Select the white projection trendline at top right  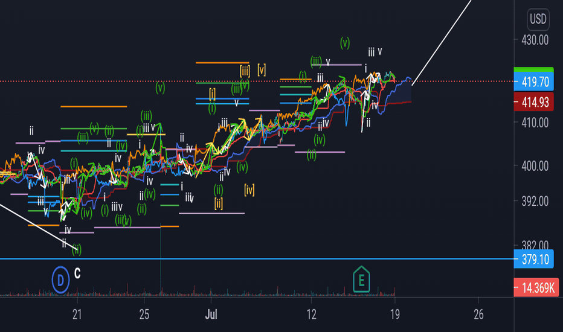(x=442, y=43)
